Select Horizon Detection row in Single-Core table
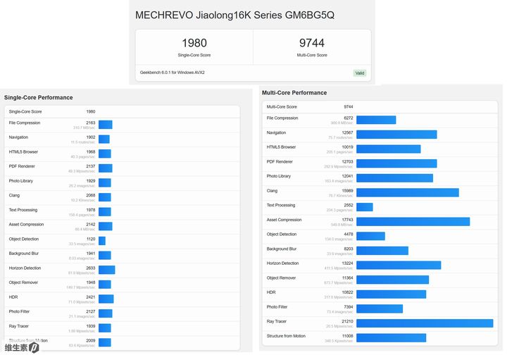This screenshot has width=507, height=355. (123, 270)
